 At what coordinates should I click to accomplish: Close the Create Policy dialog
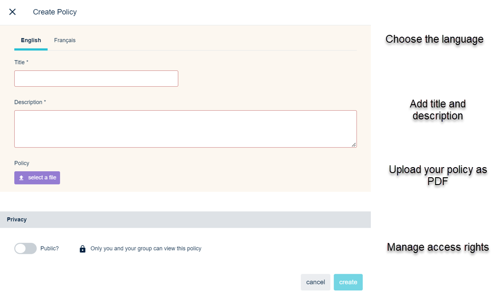pos(12,12)
